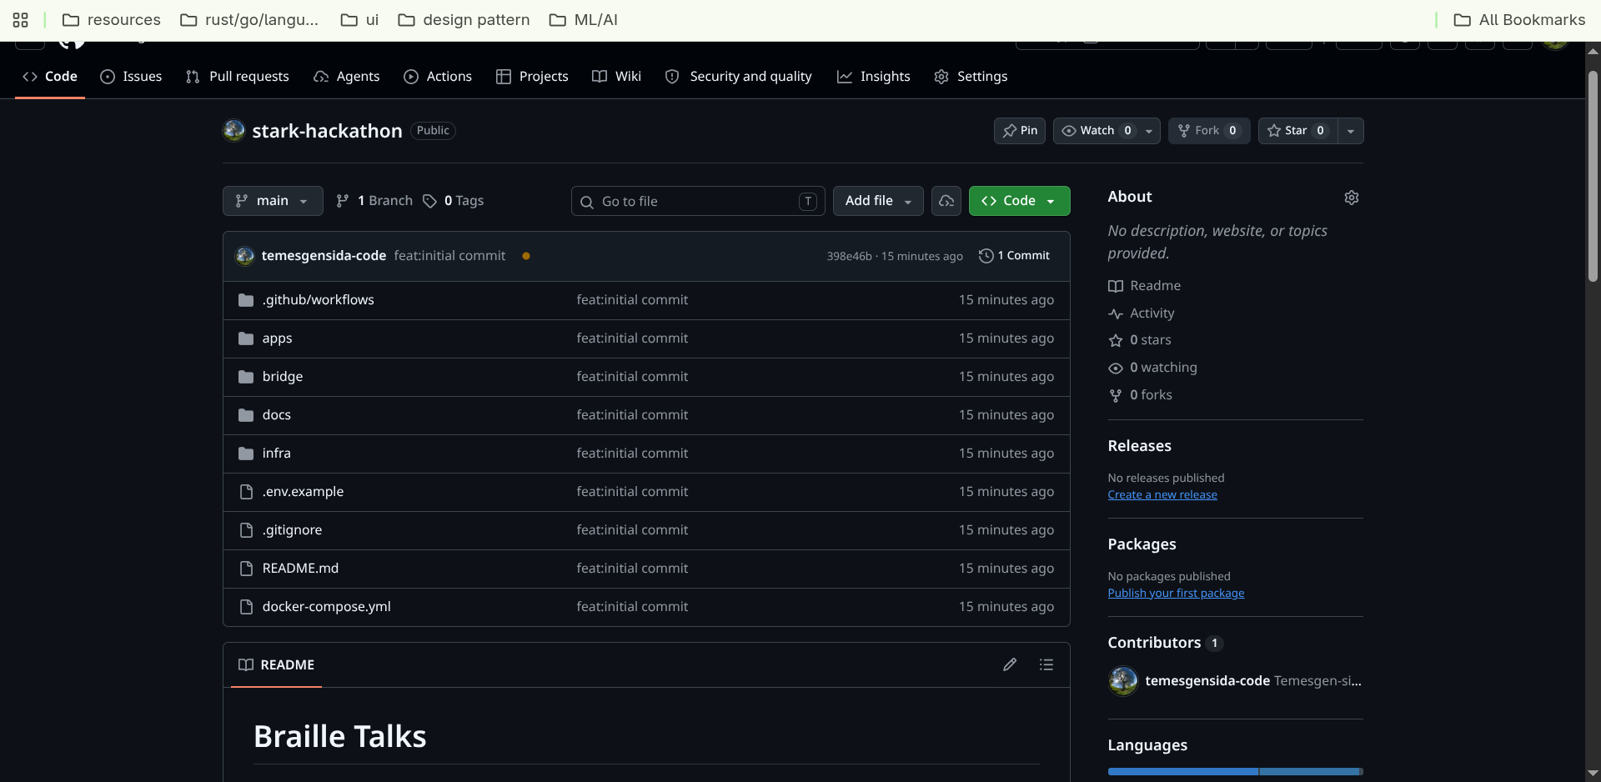Open the design pattern bookmarks folder
This screenshot has height=782, width=1601.
[x=464, y=20]
